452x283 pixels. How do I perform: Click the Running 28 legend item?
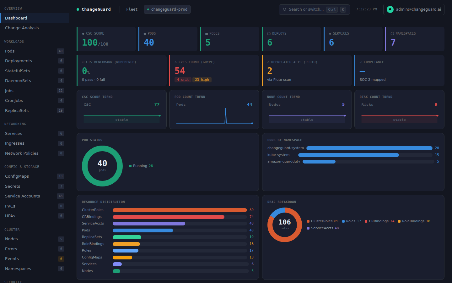pos(141,166)
